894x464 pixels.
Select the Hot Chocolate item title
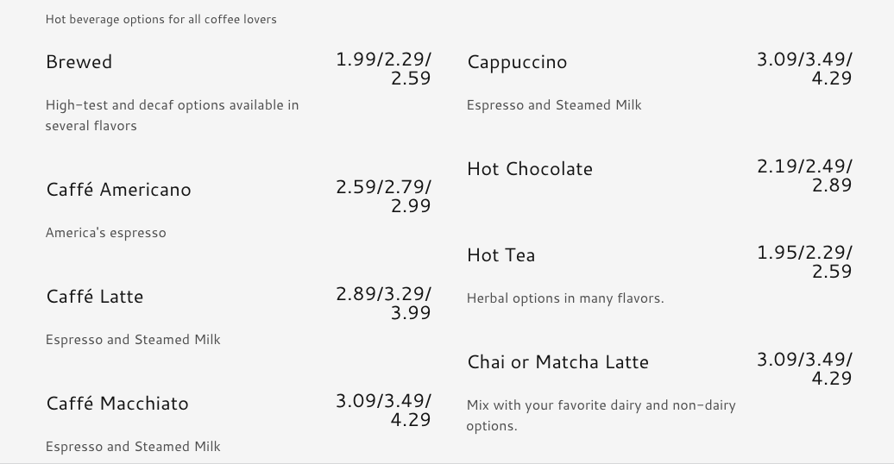[x=530, y=169]
